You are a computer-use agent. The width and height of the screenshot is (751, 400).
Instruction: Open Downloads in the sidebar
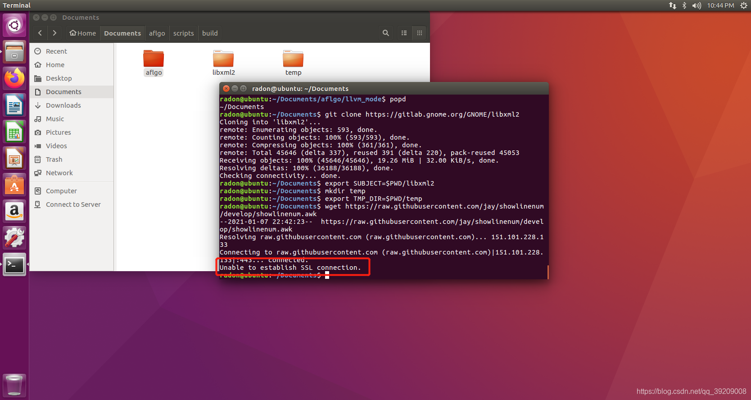pos(63,105)
